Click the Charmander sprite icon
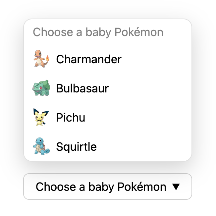Screen dimensions: 216x216 coord(40,59)
